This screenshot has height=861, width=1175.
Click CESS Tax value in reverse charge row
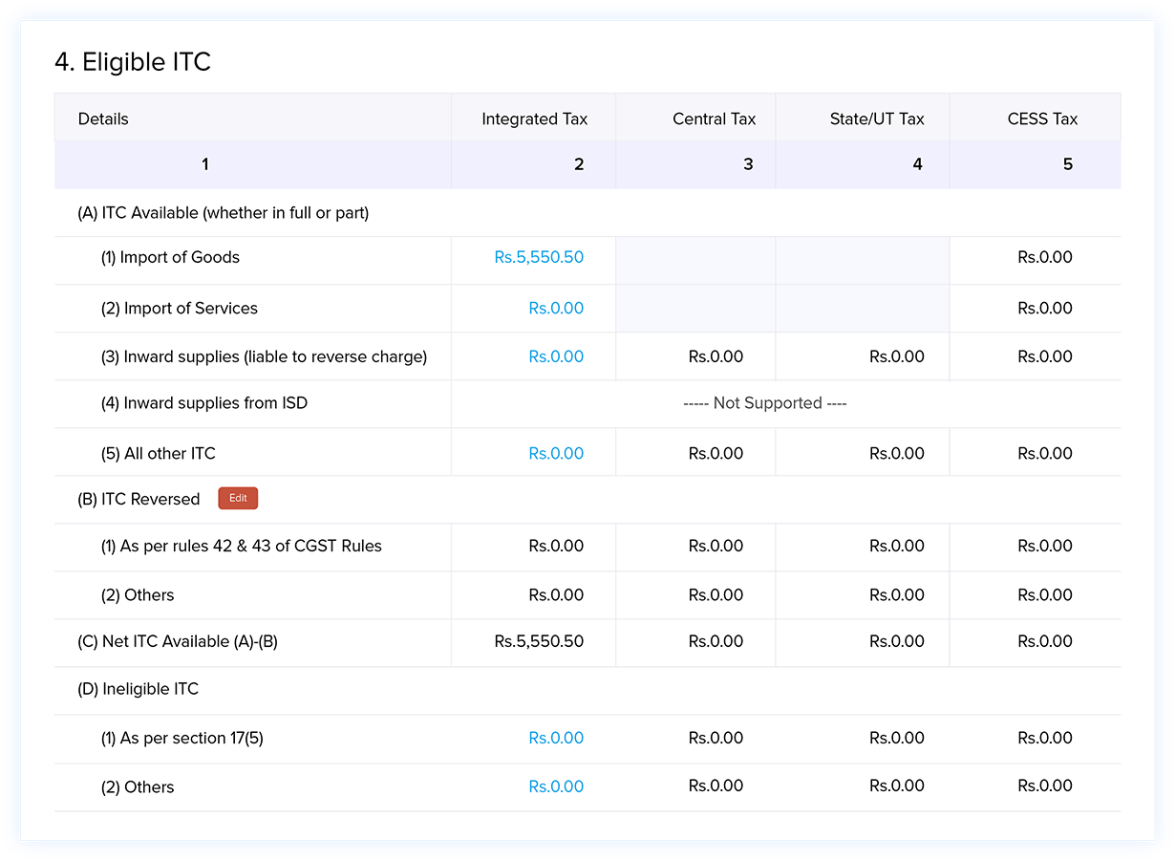coord(1045,356)
